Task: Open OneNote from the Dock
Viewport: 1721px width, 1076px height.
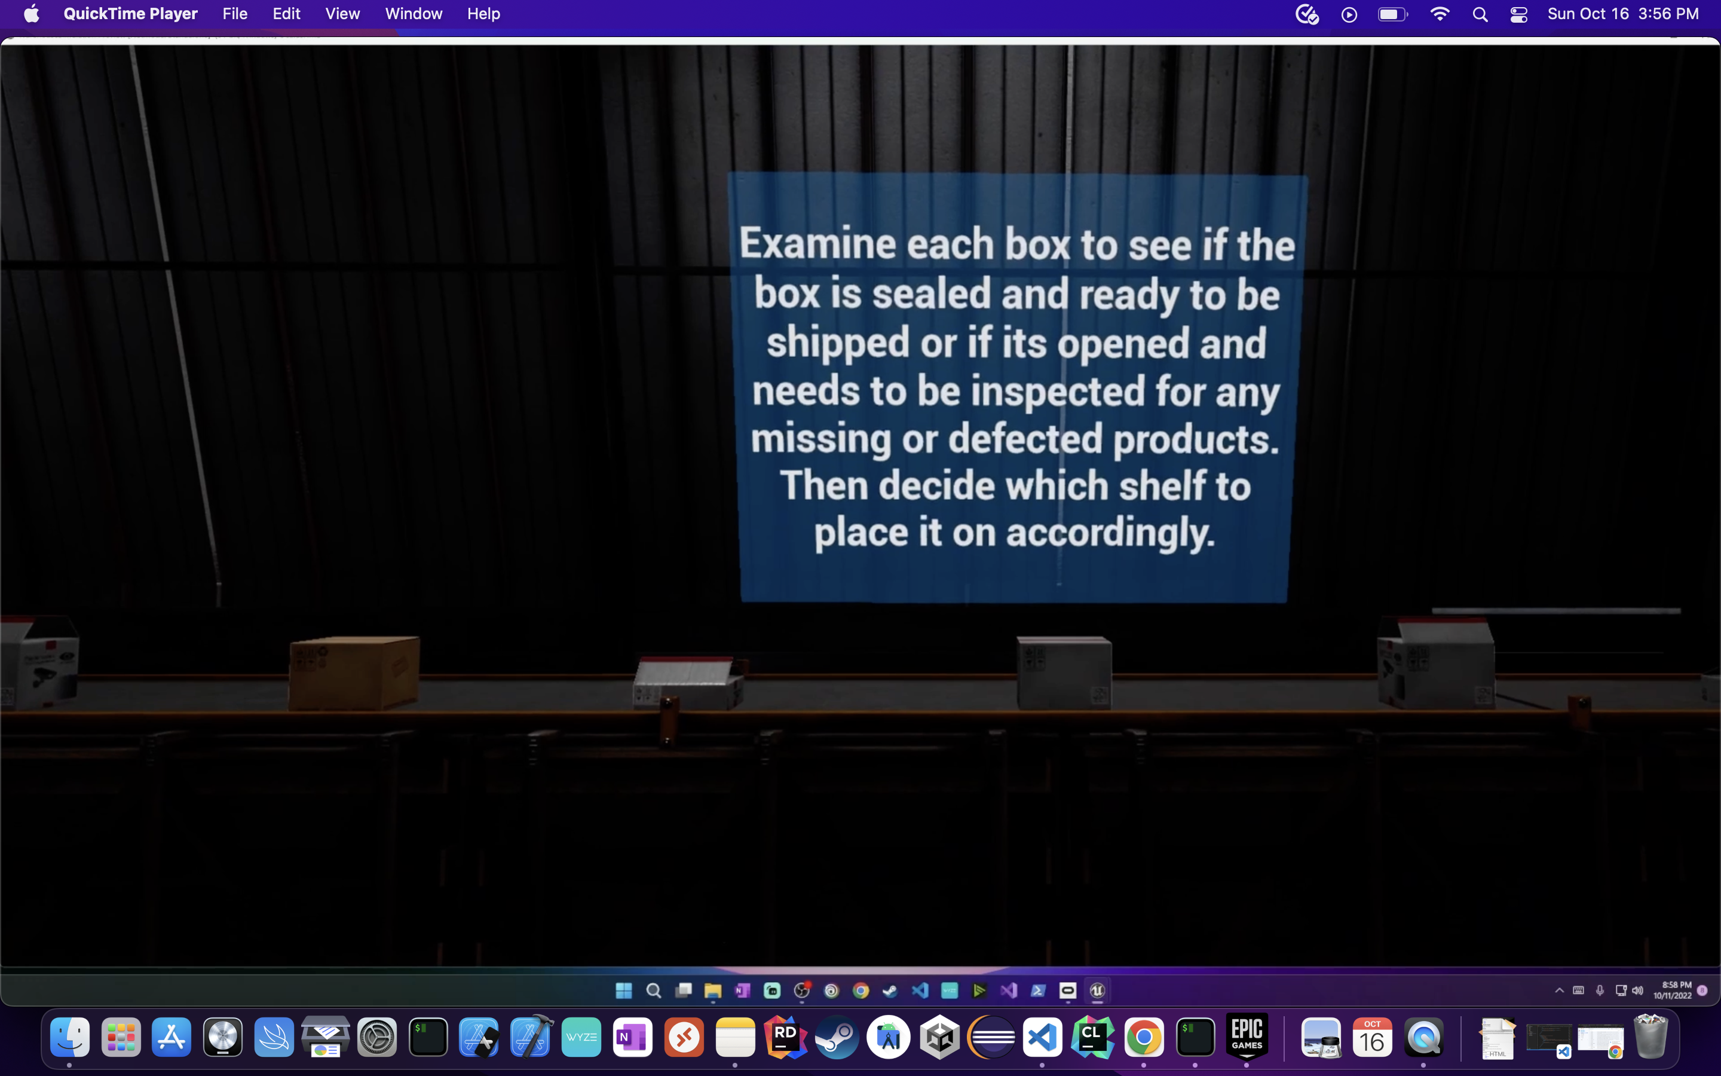Action: click(x=633, y=1037)
